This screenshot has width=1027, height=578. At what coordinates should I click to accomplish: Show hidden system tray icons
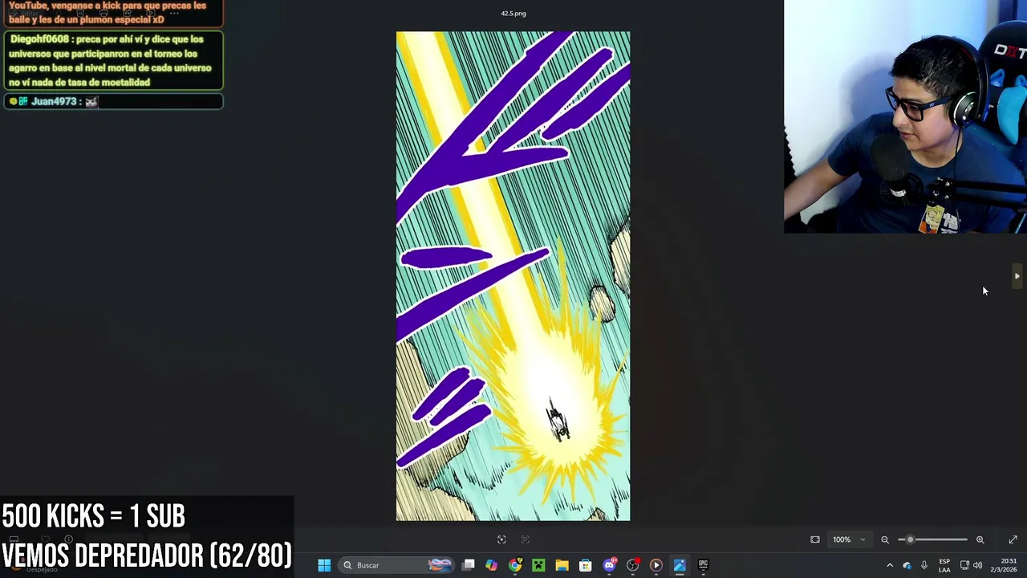(x=889, y=565)
